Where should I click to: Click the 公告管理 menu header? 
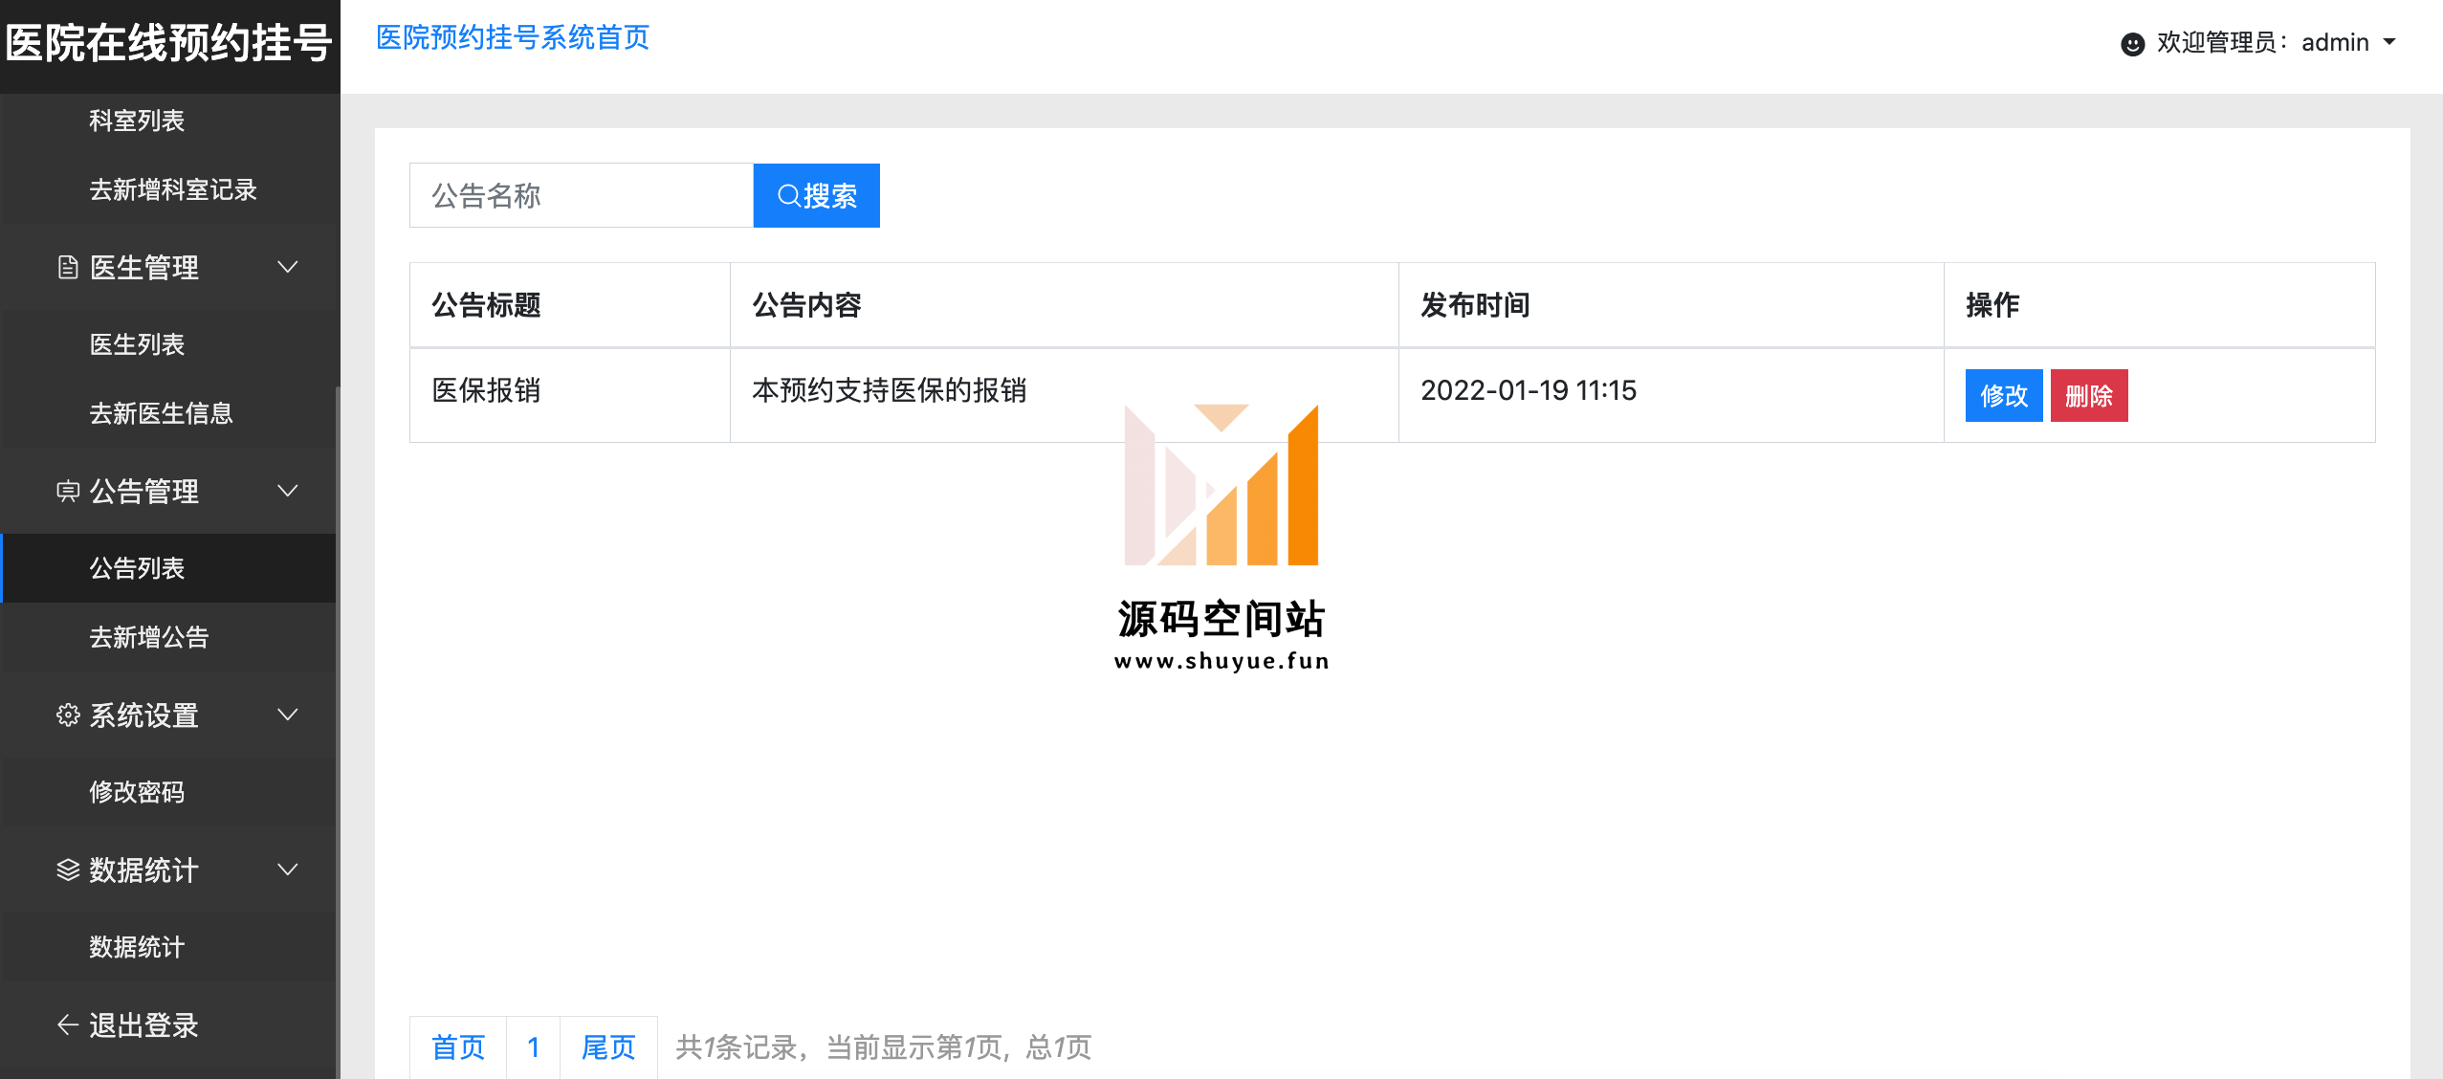(x=169, y=491)
